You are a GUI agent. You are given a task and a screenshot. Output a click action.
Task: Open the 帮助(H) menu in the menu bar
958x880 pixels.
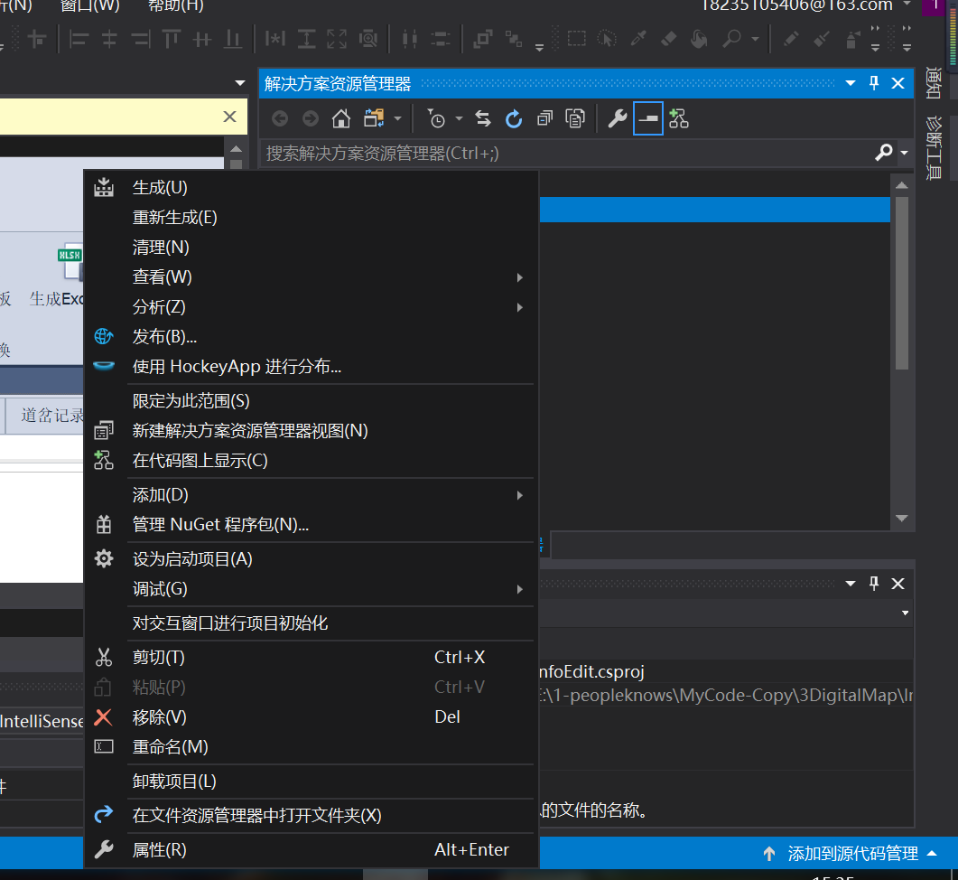click(176, 5)
